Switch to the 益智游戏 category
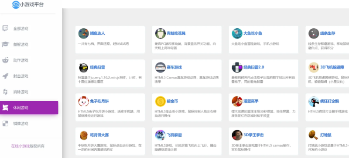 21,45
